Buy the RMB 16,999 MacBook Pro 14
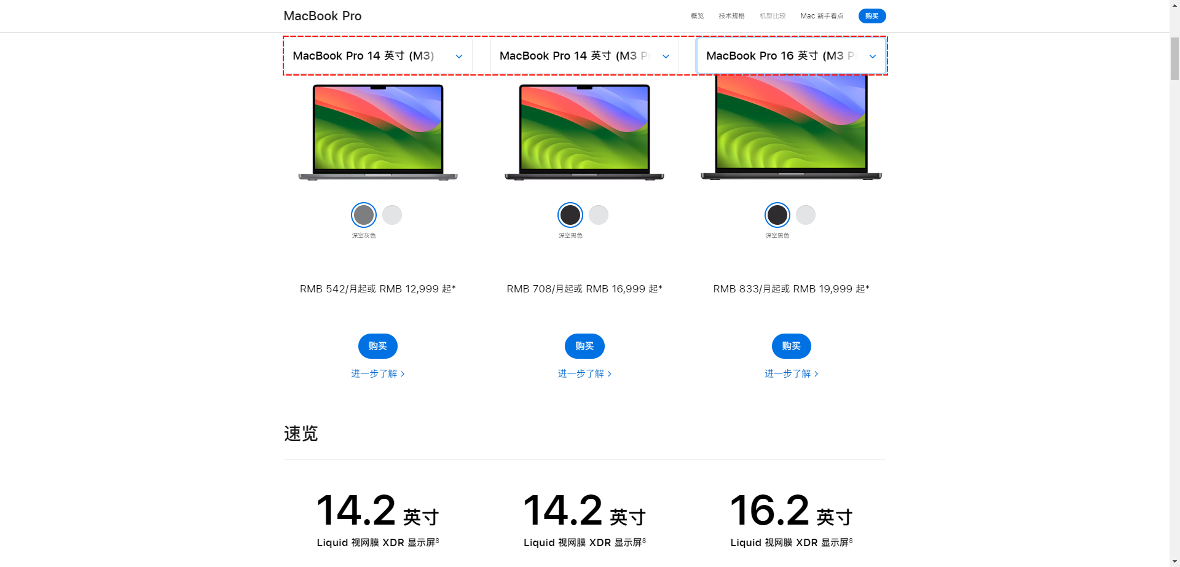Screen dimensions: 1180x567 tap(584, 346)
